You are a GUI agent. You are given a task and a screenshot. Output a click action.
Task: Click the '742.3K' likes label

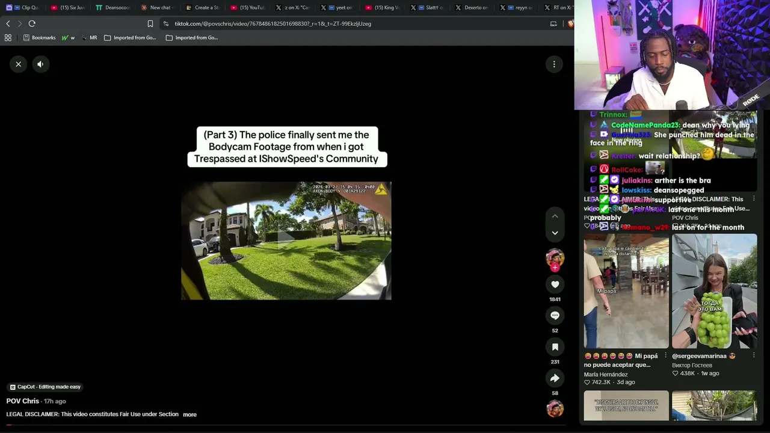[x=601, y=382]
